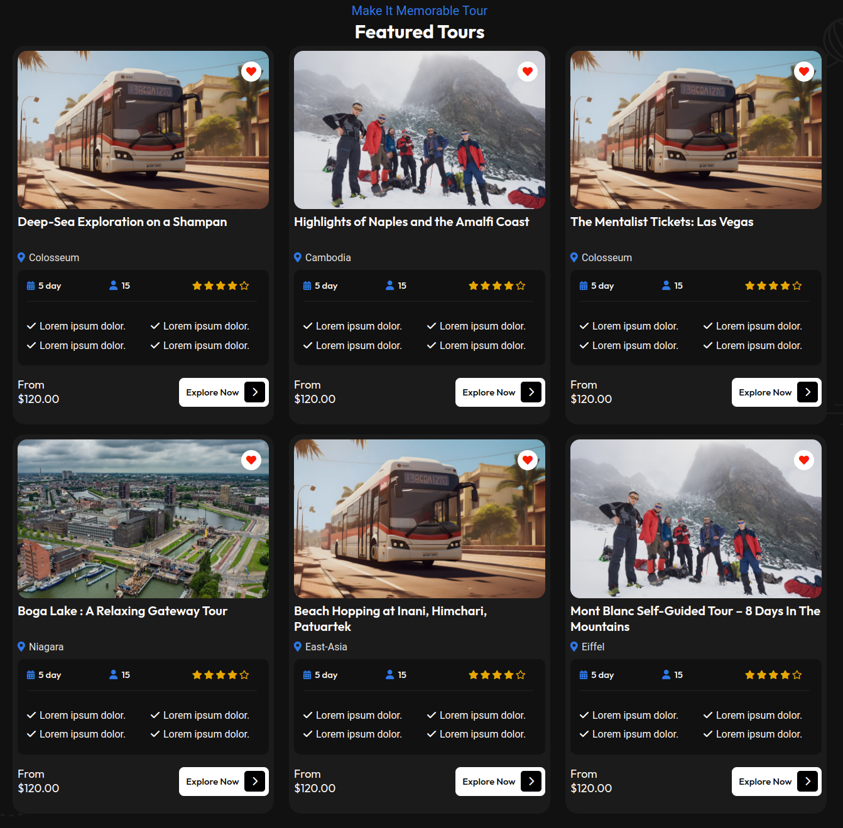This screenshot has height=828, width=843.
Task: Toggle favorite heart on Deep-Sea Exploration card
Action: pyautogui.click(x=251, y=72)
